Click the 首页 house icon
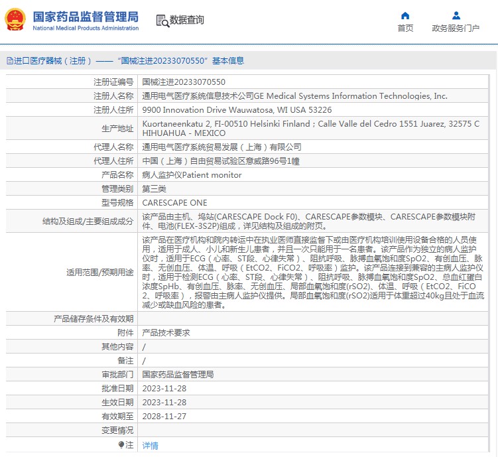Screen dimensions: 498x457 (405, 15)
